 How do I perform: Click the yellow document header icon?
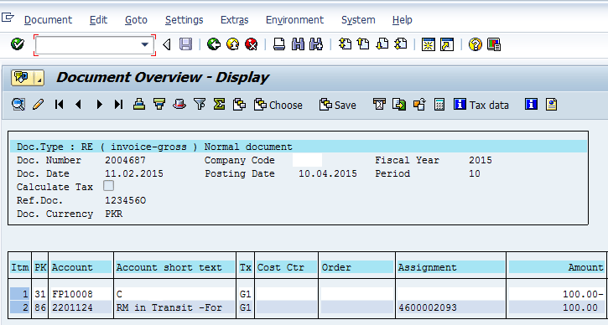point(551,104)
